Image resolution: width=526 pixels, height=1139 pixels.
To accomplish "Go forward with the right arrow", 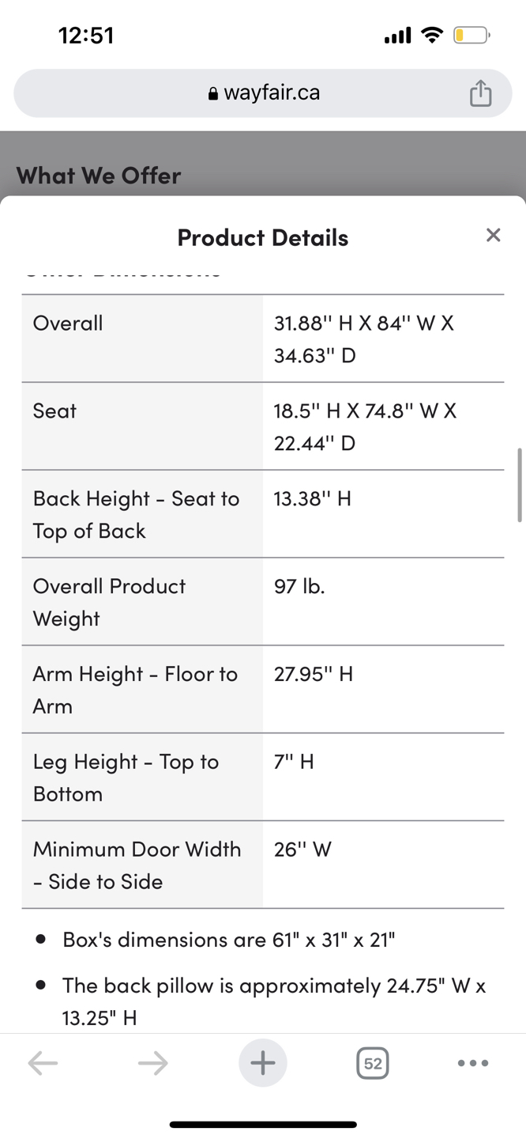I will 152,1063.
